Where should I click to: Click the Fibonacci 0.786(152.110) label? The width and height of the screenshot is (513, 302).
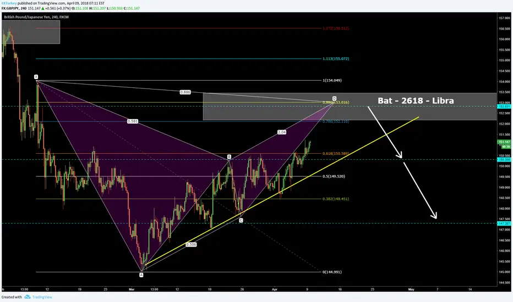(336, 121)
